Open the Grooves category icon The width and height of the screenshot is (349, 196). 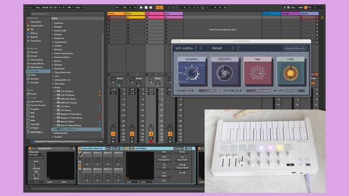(x=28, y=82)
